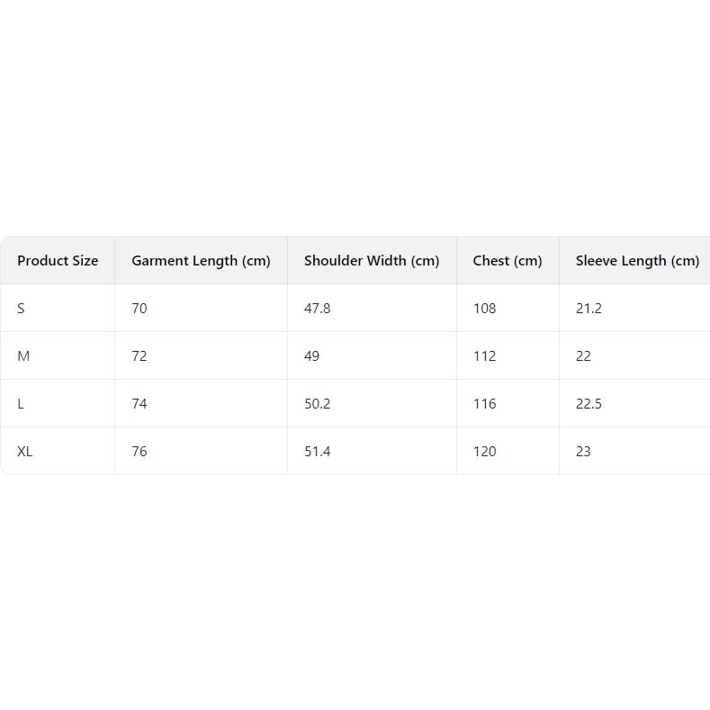The height and width of the screenshot is (710, 710).
Task: Click sleeve length value 22.5
Action: coord(589,404)
